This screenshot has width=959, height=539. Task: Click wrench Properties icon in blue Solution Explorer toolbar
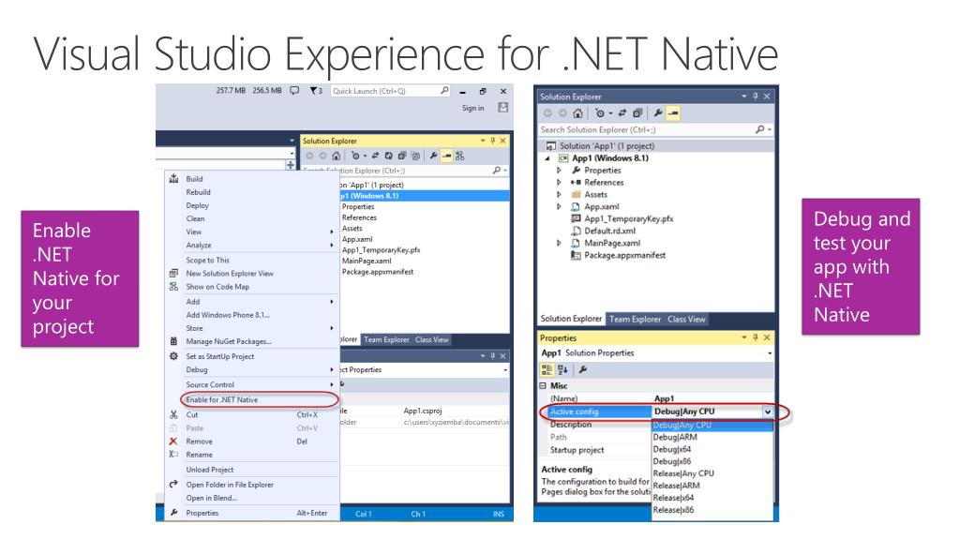658,113
